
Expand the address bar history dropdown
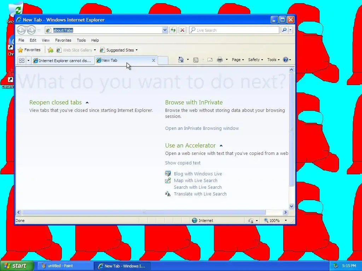click(165, 30)
